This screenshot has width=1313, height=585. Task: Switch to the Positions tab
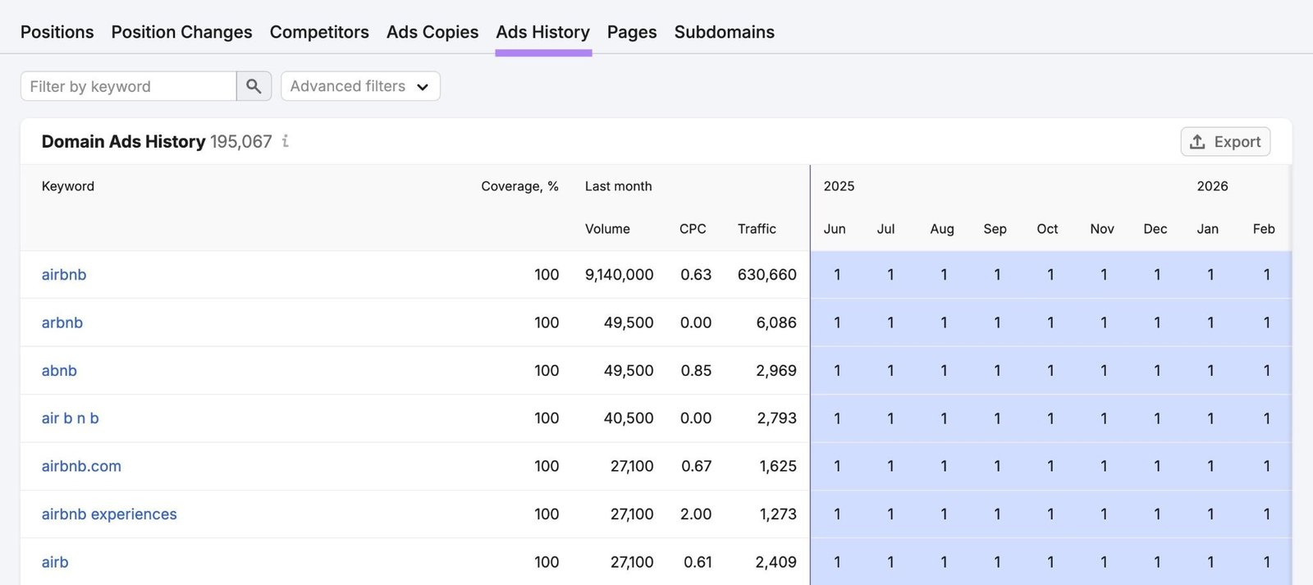57,32
